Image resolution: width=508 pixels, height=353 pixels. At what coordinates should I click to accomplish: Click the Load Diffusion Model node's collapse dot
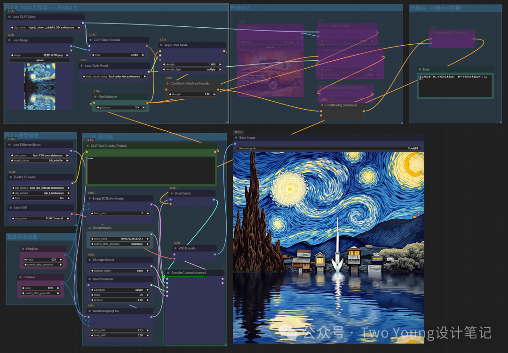point(9,144)
